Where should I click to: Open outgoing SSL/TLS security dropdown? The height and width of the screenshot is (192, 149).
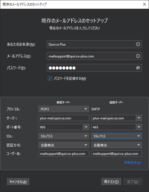(117, 136)
